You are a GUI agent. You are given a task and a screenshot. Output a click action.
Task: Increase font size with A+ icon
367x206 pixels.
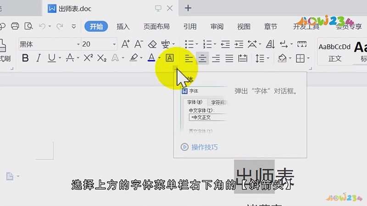pos(125,44)
